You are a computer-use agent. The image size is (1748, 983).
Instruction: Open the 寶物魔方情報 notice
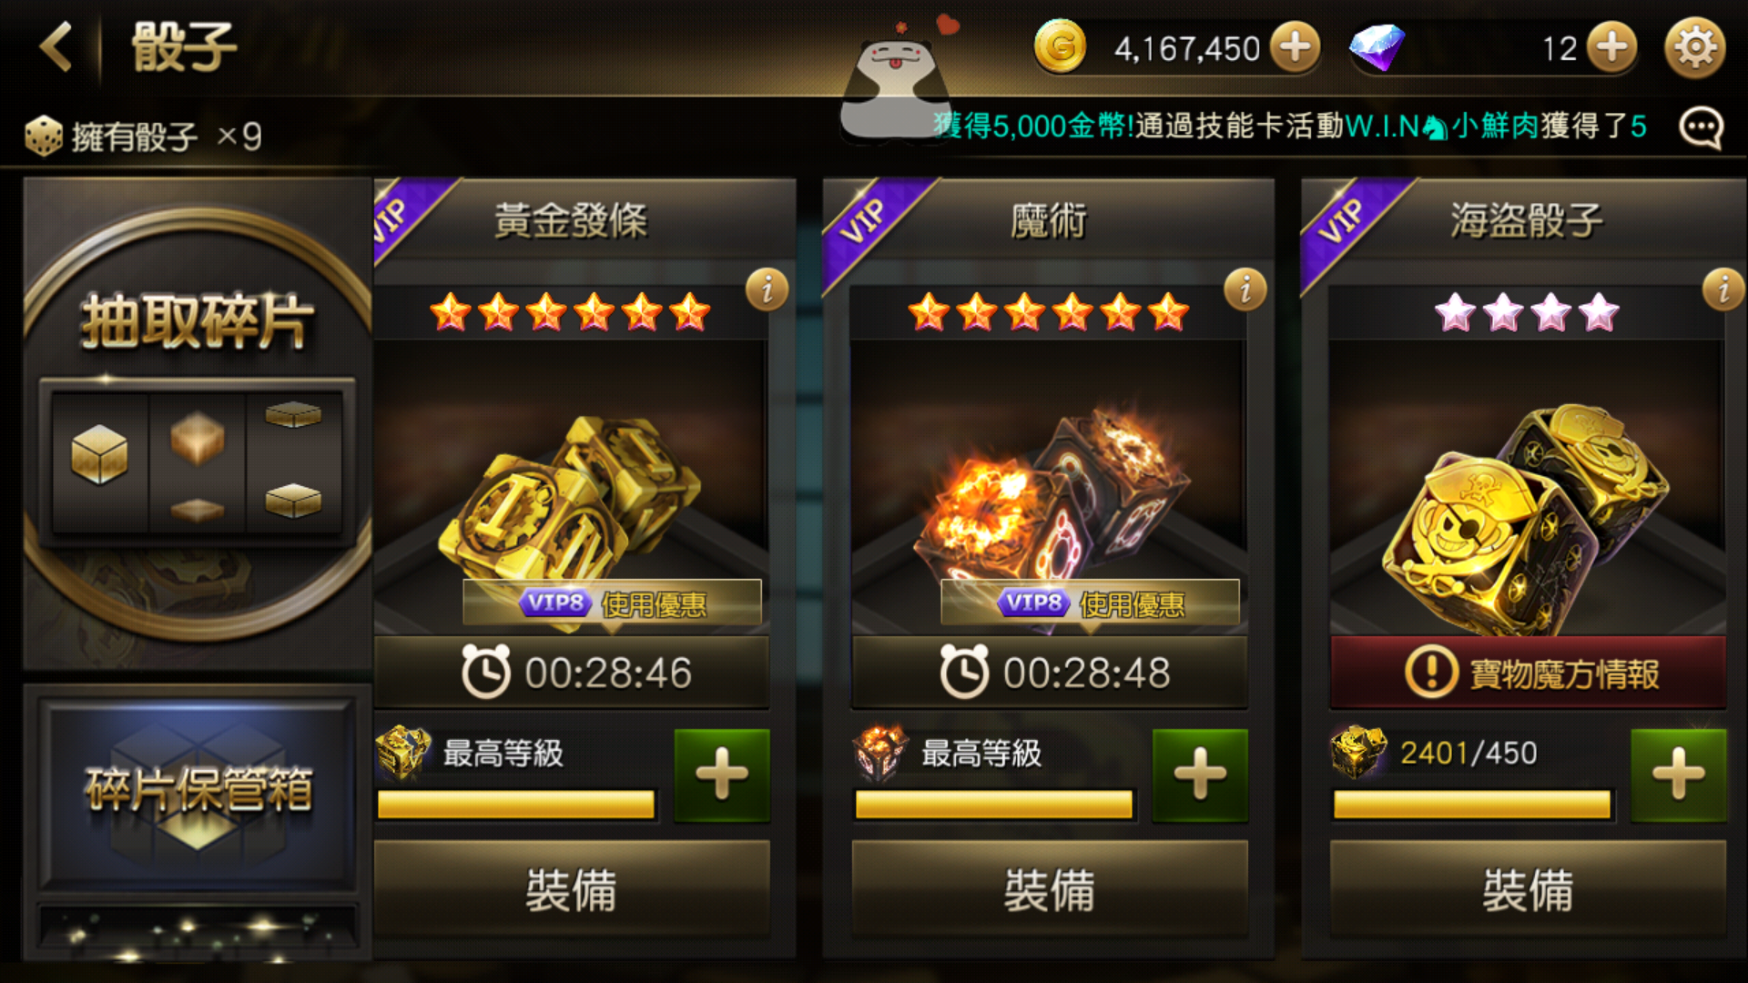1529,674
